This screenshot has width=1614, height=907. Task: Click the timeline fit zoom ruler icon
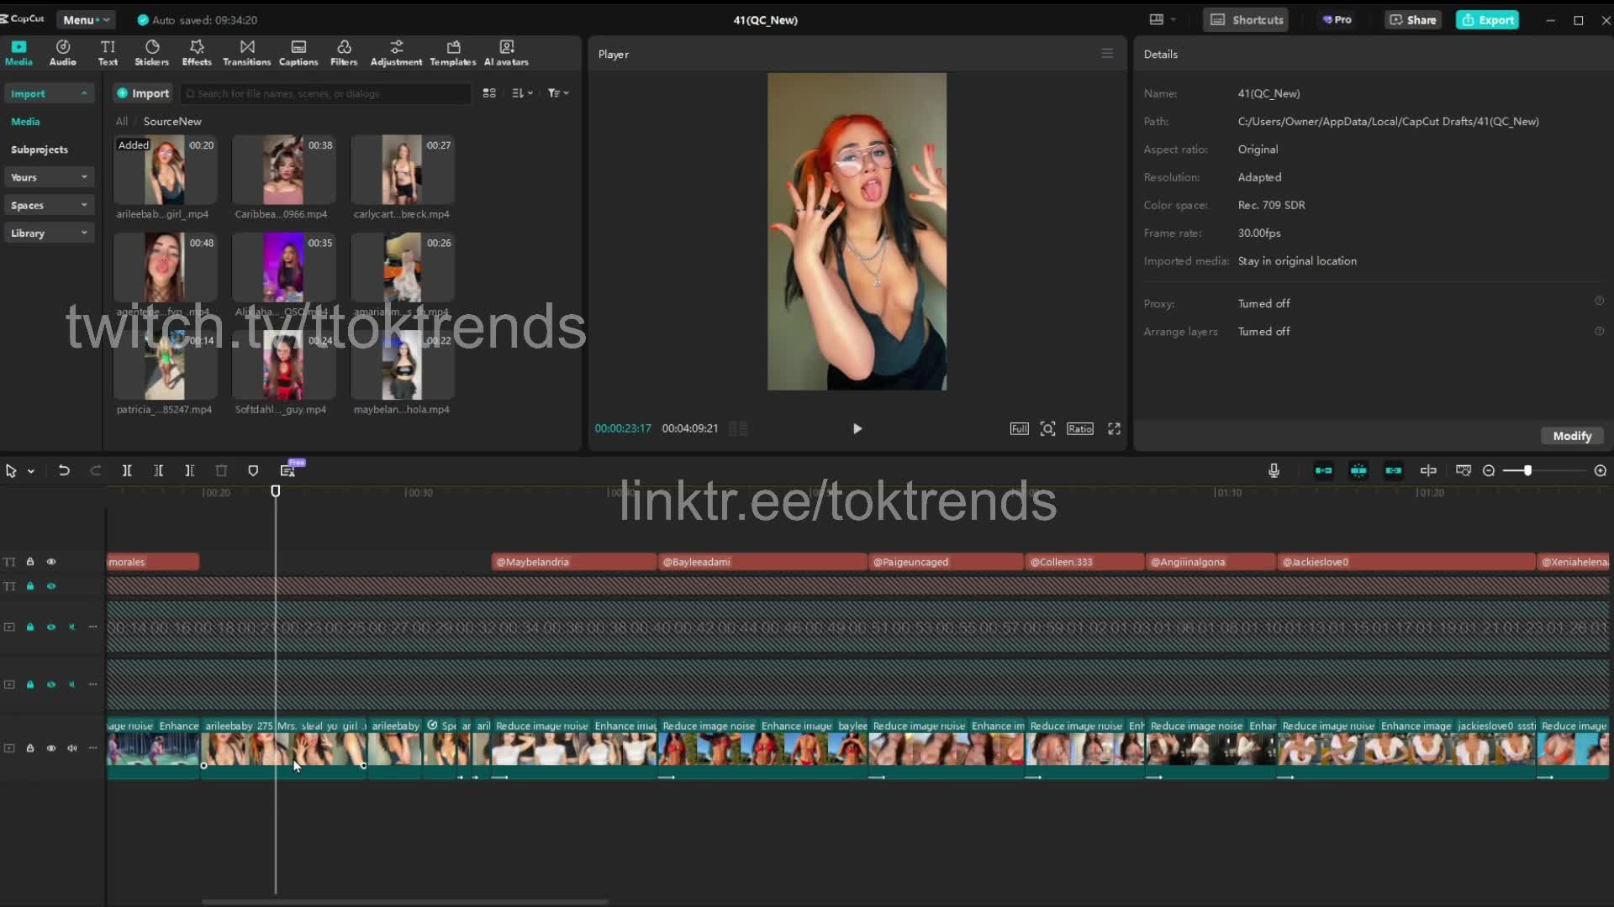click(1464, 470)
